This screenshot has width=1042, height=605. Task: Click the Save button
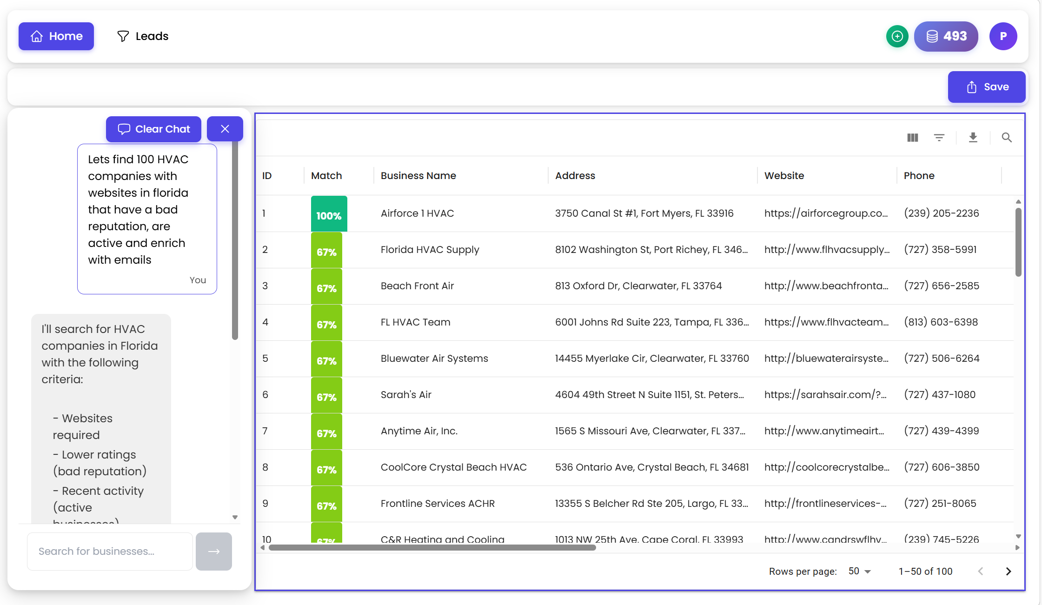(986, 87)
